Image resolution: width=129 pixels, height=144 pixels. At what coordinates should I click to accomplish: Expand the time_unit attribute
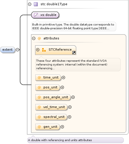63,78
